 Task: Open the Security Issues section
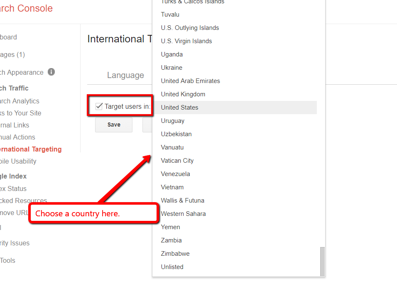pos(15,243)
